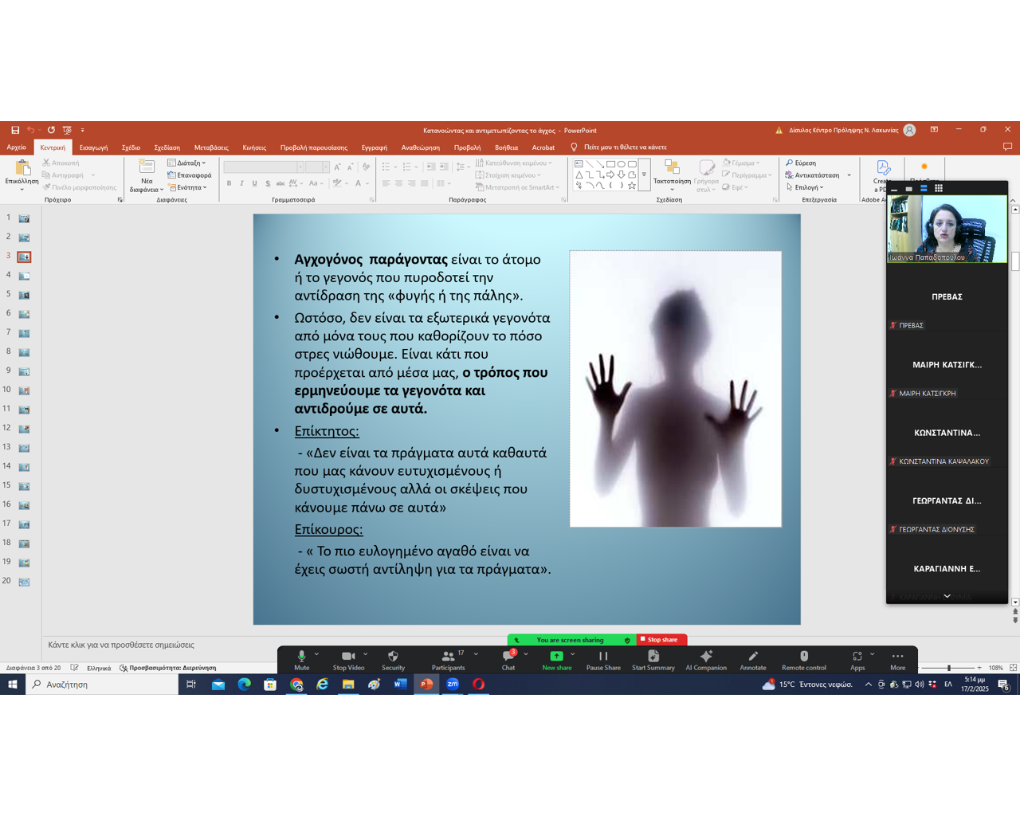Image resolution: width=1020 pixels, height=816 pixels.
Task: Click the red Stop share button
Action: point(661,640)
